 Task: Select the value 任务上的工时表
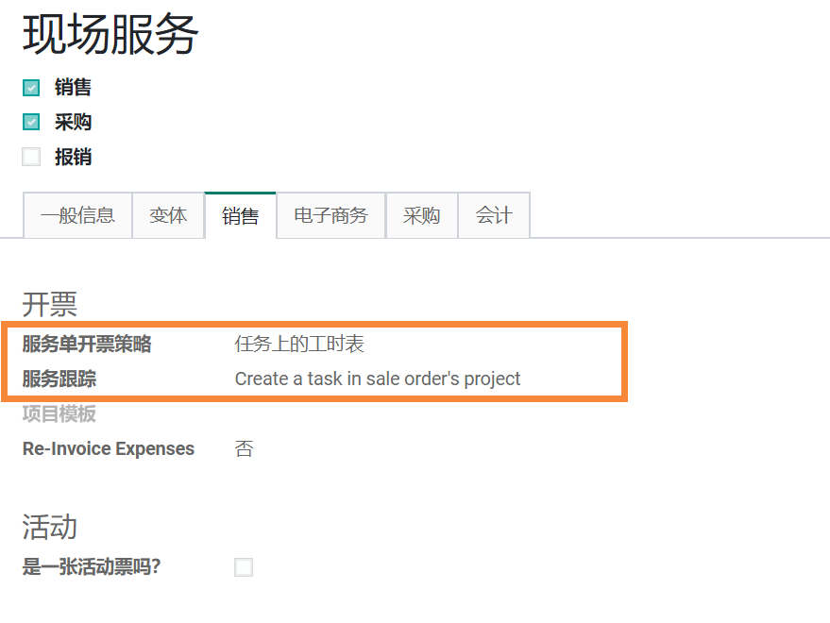point(299,344)
